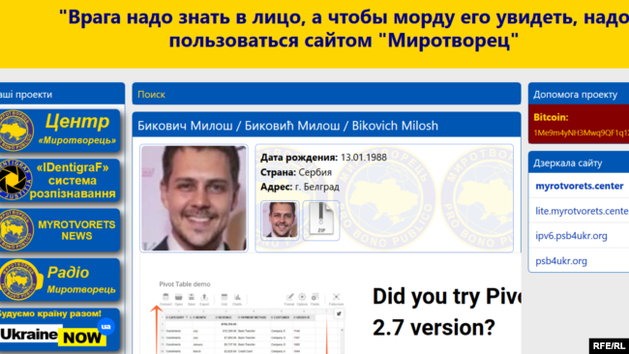
Task: Click the pivot grid vertical scrollbar up arrow
Action: pos(342,330)
